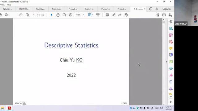
Task: Click the vertical scrollbar up arrow
Action: coord(164,20)
